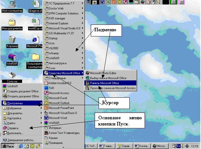
Task: Expand the Microsoft Visual Studio 6.0 arrow
Action: click(x=82, y=28)
